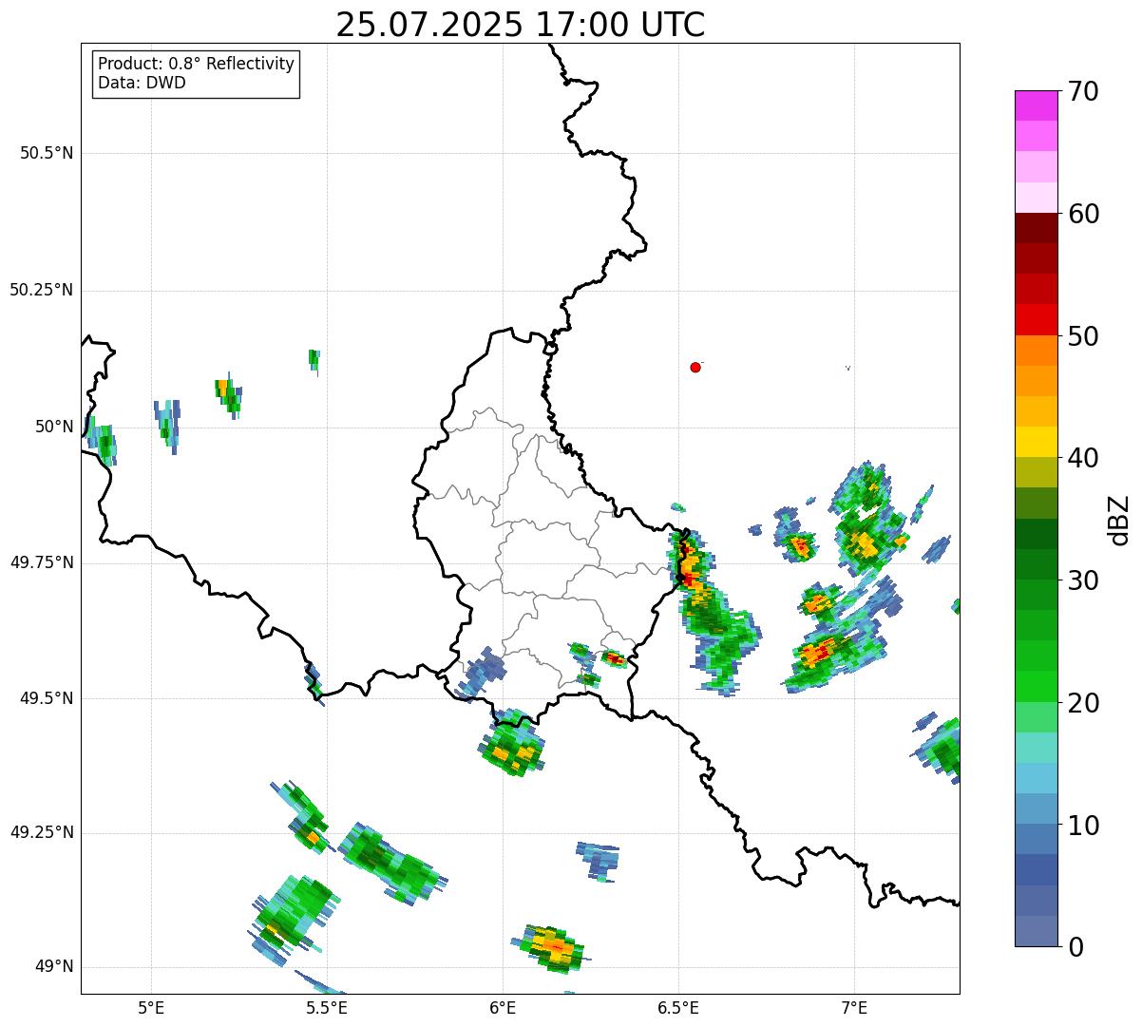The height and width of the screenshot is (1027, 1142).
Task: Click the "49°N" latitude label
Action: pyautogui.click(x=54, y=967)
